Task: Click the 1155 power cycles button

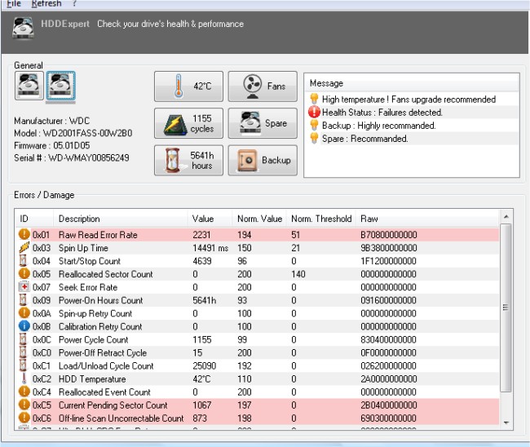Action: coord(188,123)
